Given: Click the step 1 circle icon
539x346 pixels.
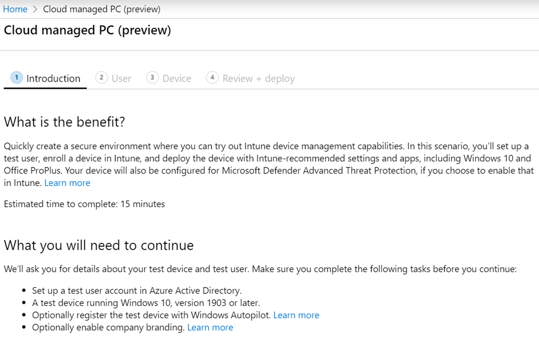Looking at the screenshot, I should click(17, 77).
